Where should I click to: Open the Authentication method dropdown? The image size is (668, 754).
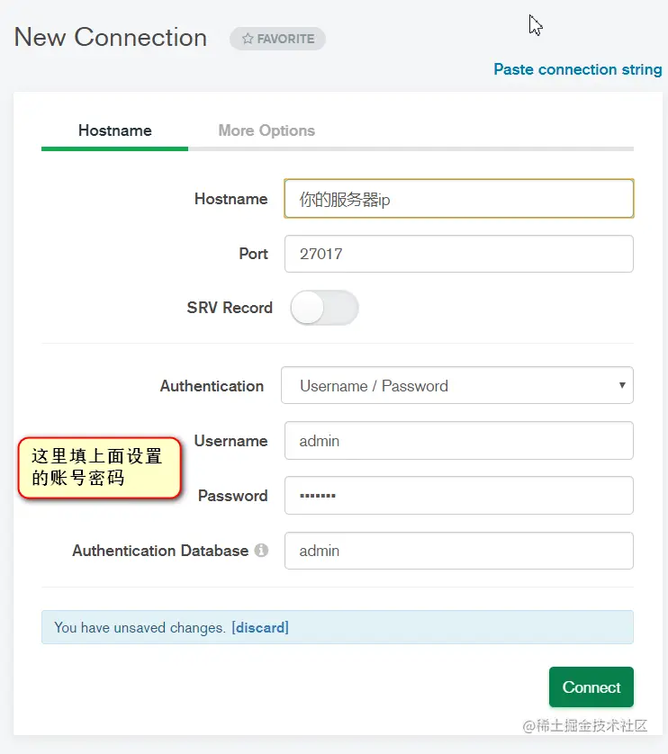pos(457,385)
